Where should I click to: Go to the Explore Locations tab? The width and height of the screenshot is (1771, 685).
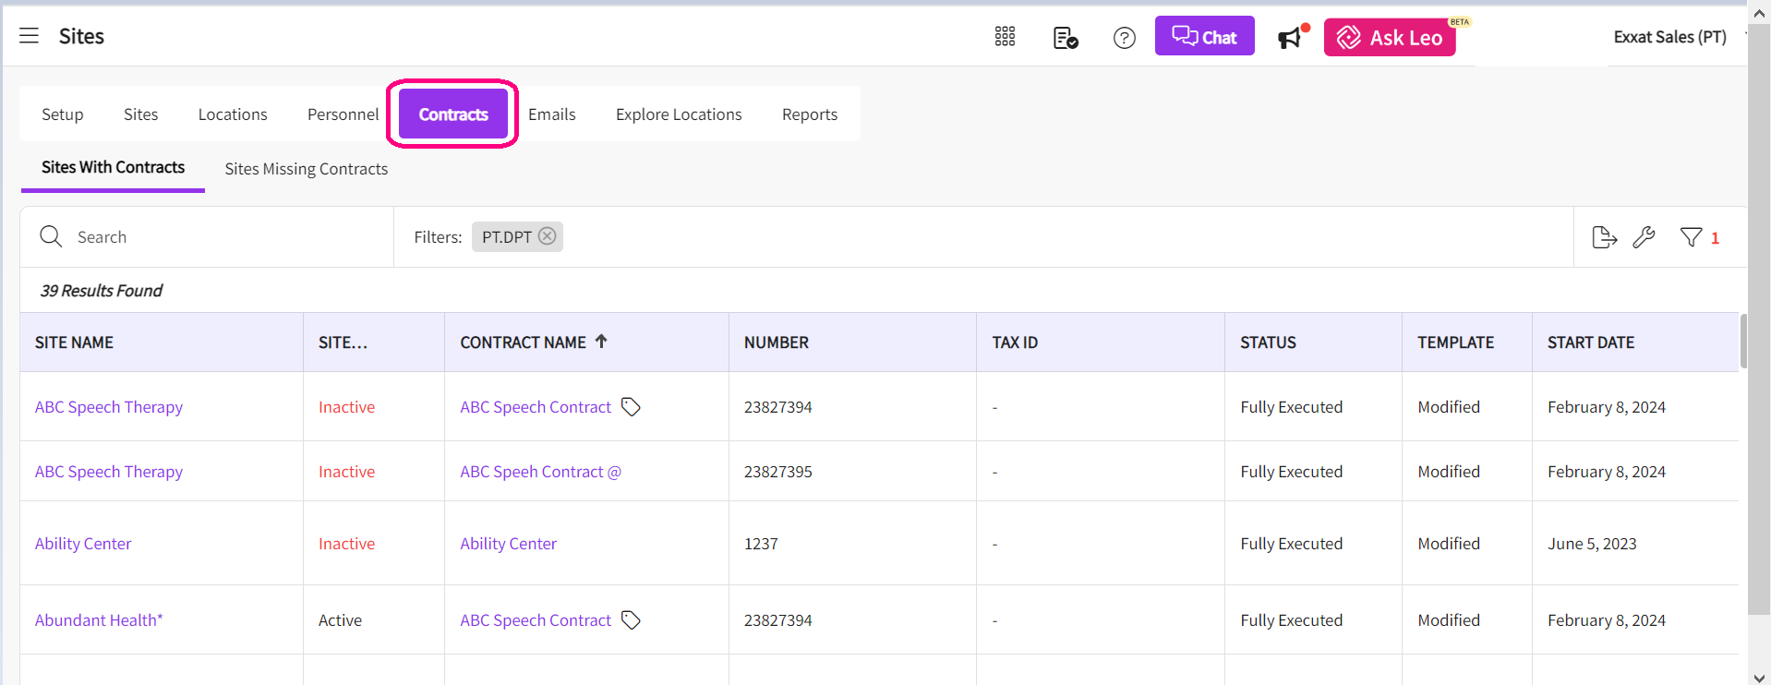(x=679, y=114)
